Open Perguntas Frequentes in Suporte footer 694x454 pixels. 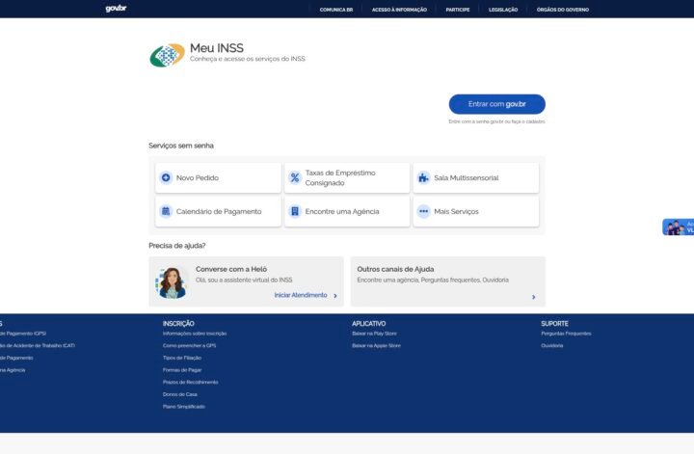point(566,334)
